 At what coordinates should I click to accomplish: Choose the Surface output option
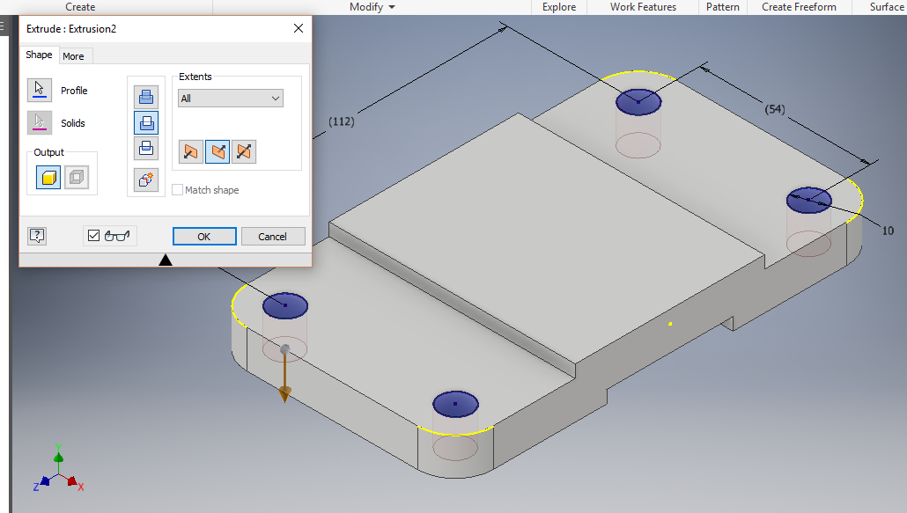click(76, 176)
